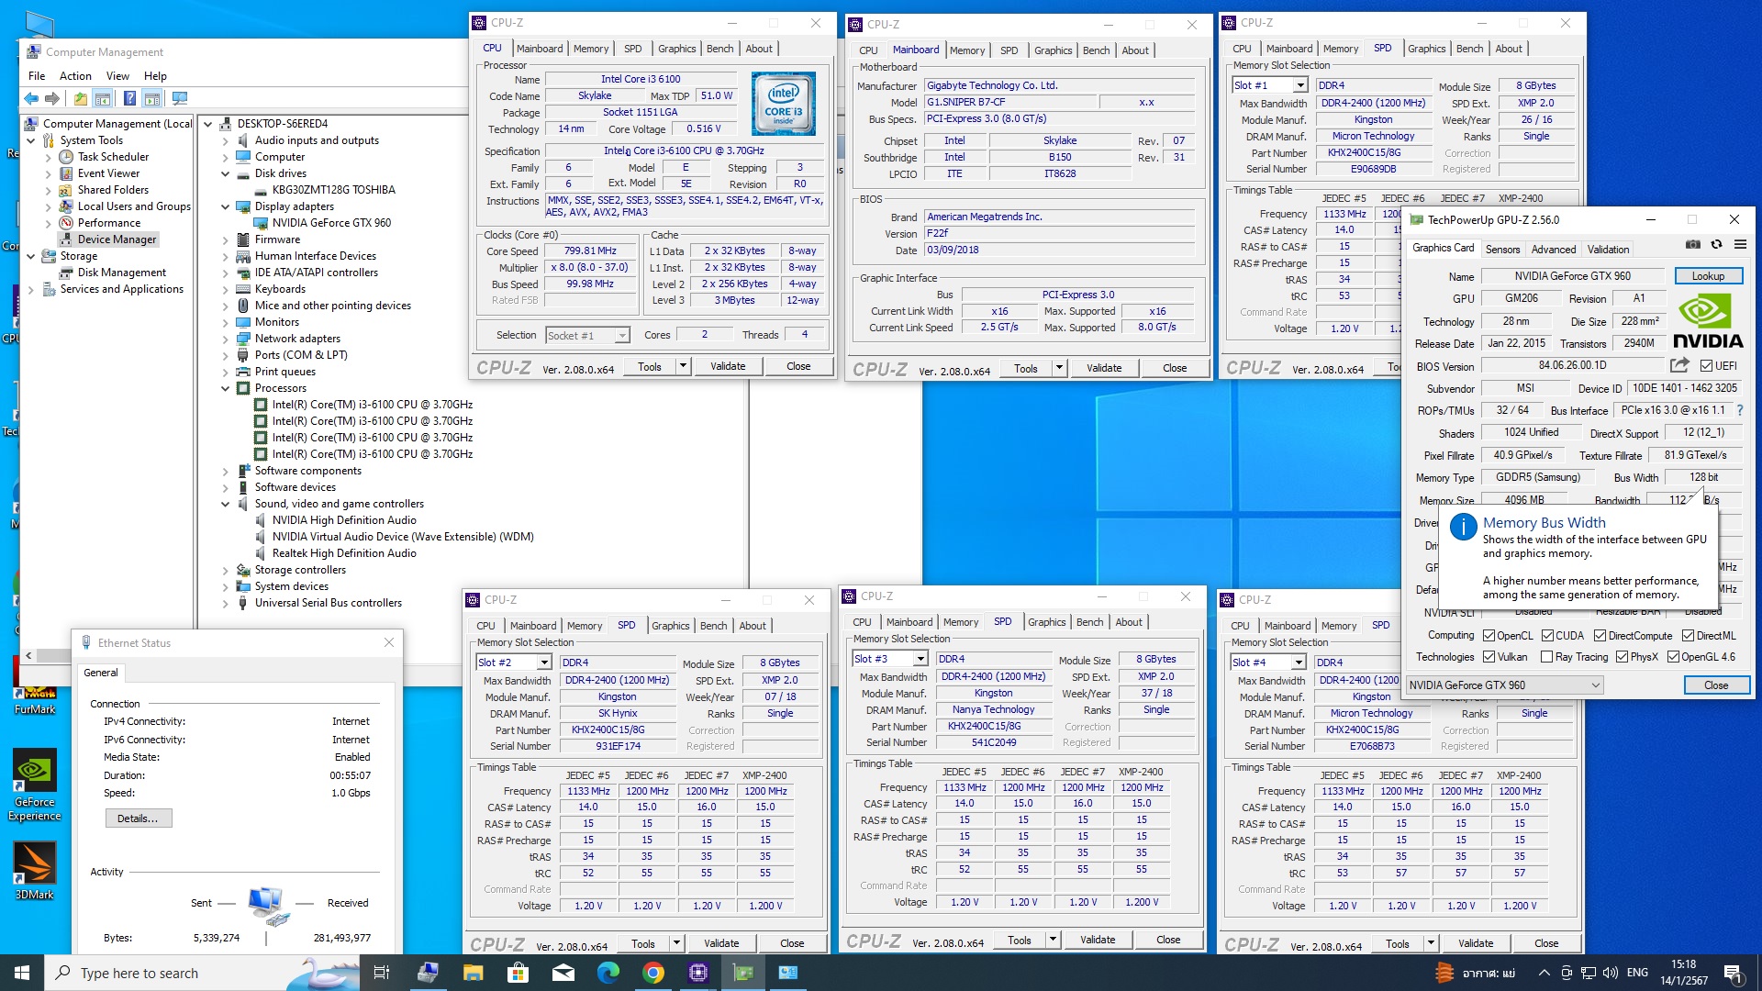Take a GPU-Z screenshot with camera icon
Viewport: 1762px width, 991px height.
[1693, 244]
